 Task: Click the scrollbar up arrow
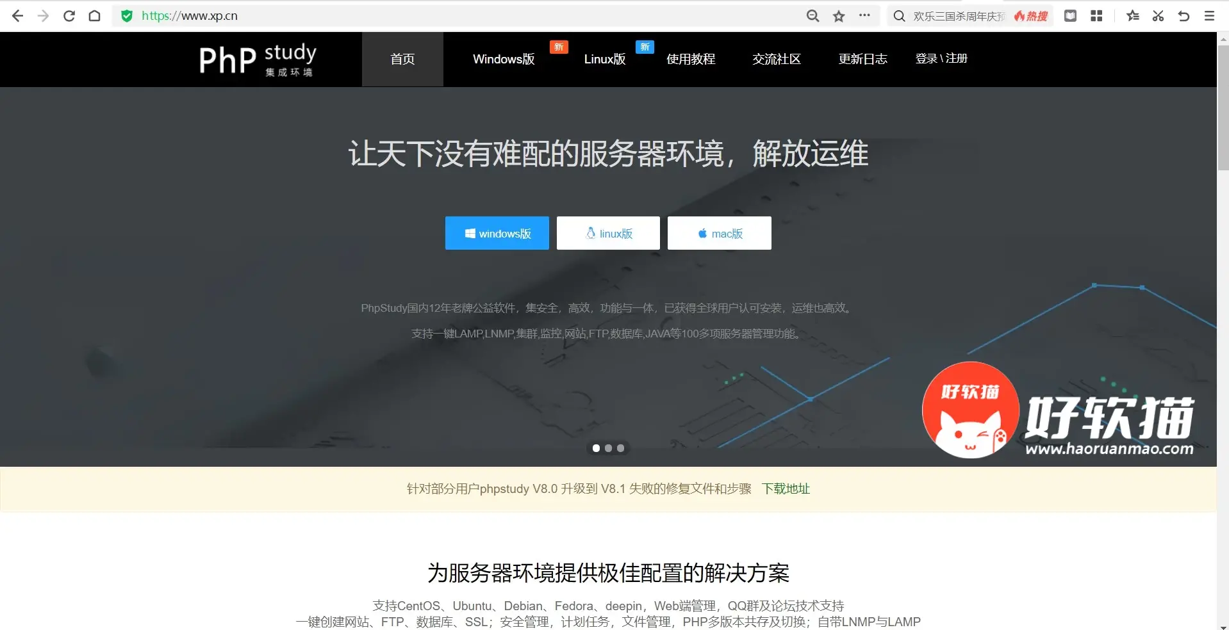tap(1223, 38)
